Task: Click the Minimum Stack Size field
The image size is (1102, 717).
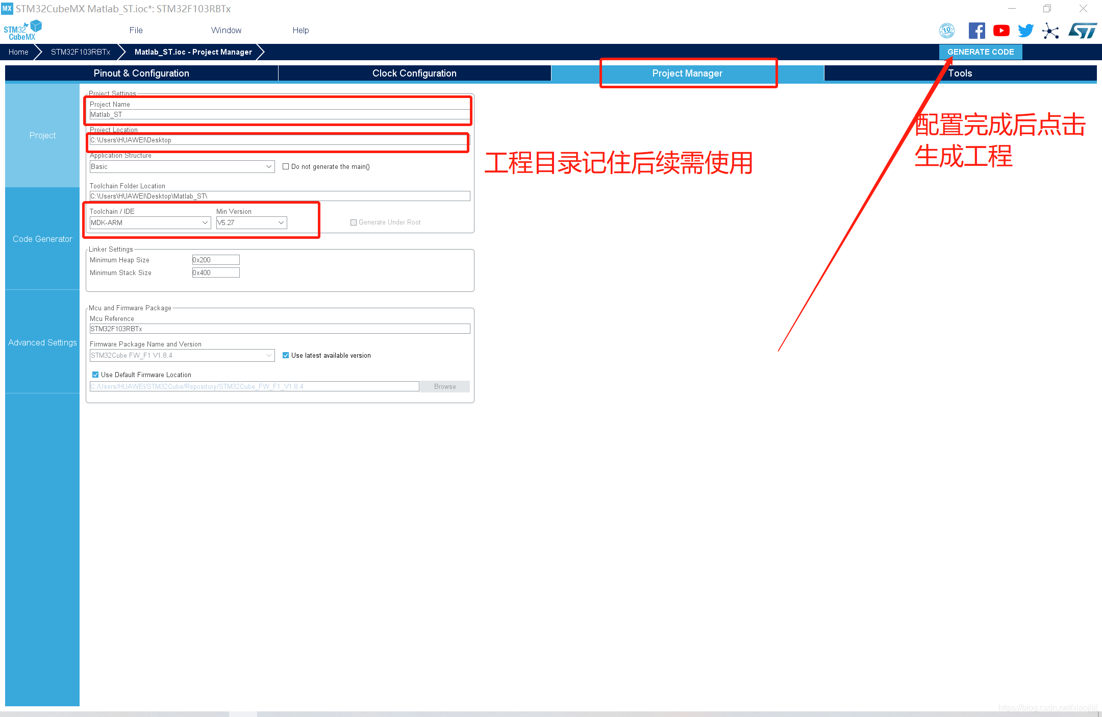Action: [x=216, y=273]
